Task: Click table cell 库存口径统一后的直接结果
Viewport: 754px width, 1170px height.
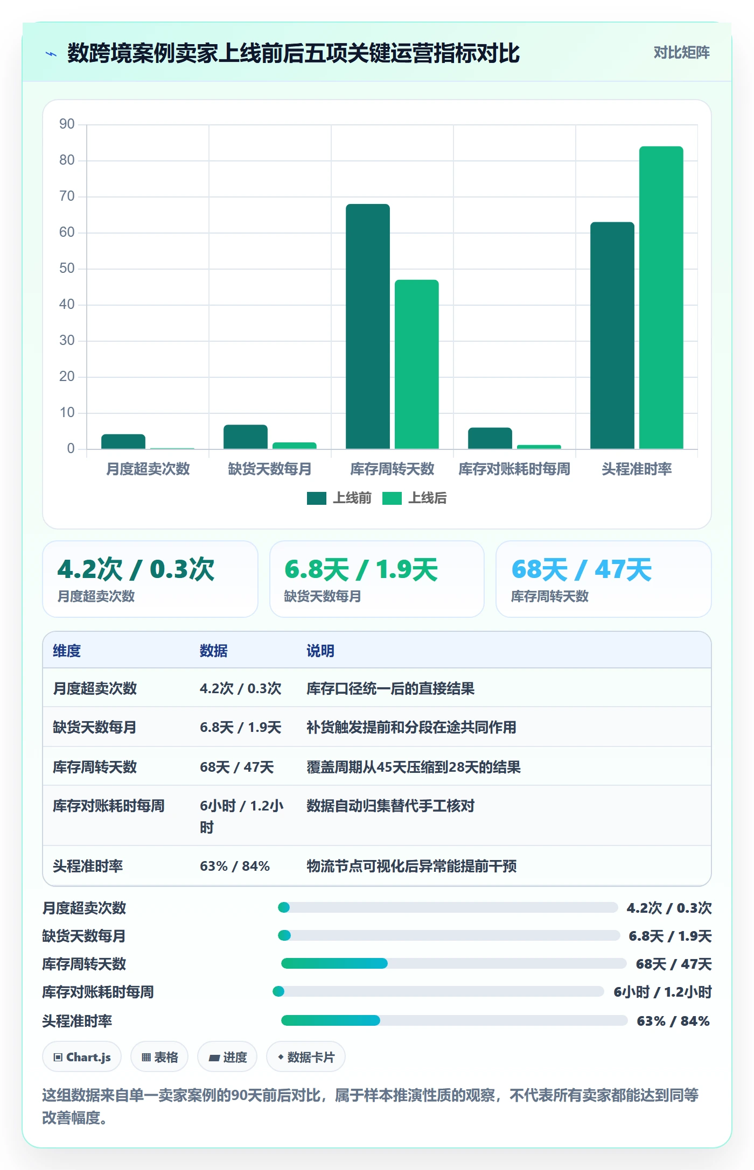Action: 390,688
